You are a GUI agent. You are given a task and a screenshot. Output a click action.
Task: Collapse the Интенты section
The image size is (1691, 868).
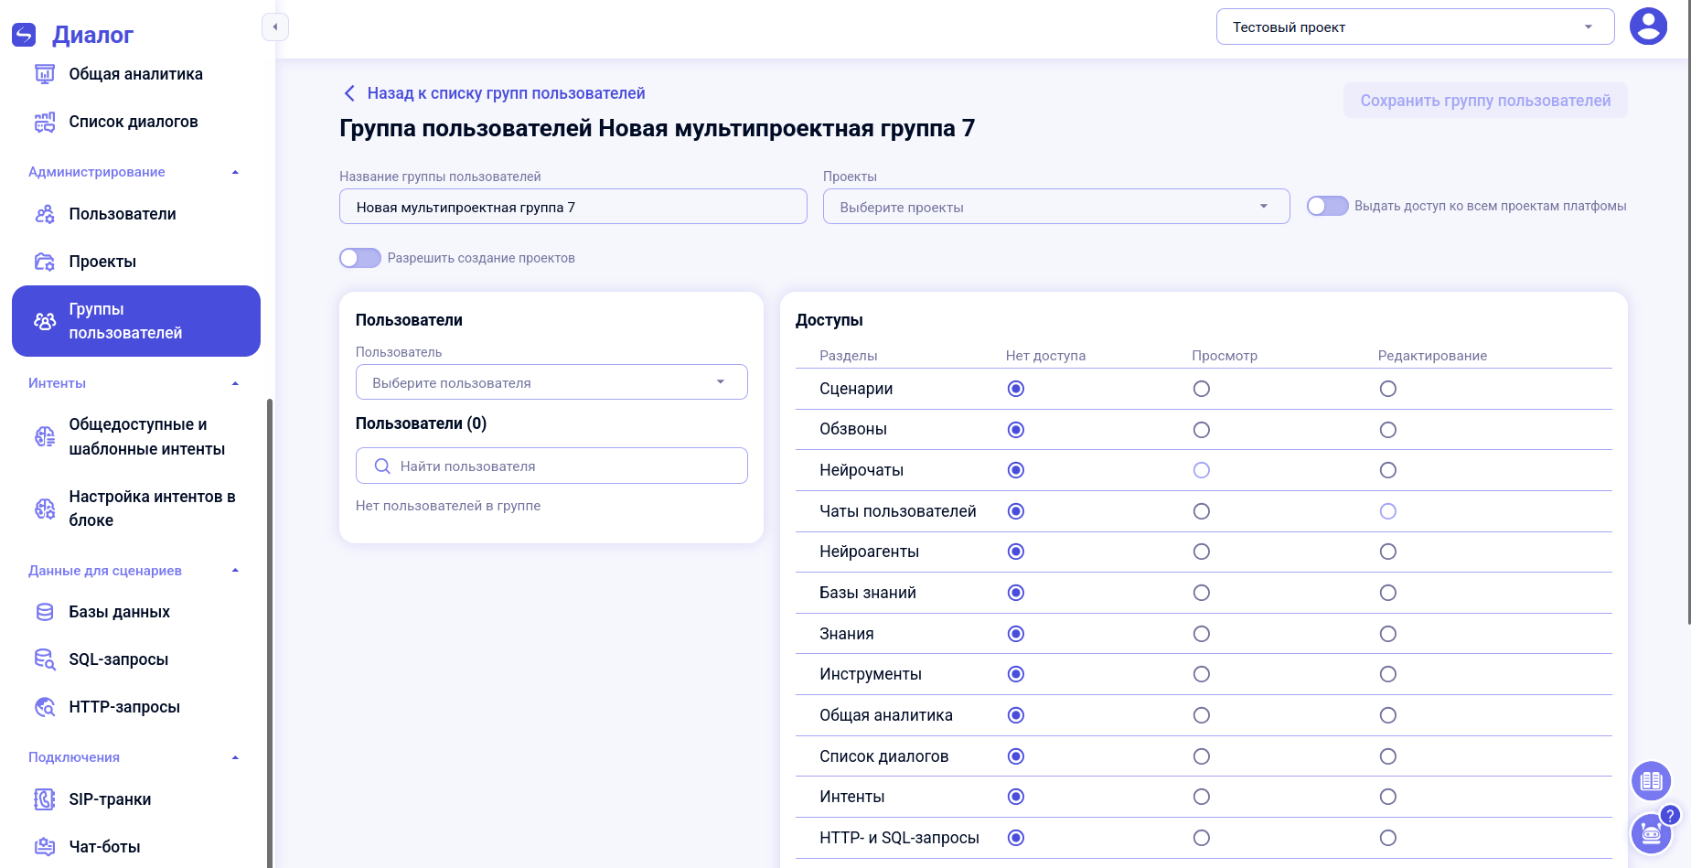235,383
